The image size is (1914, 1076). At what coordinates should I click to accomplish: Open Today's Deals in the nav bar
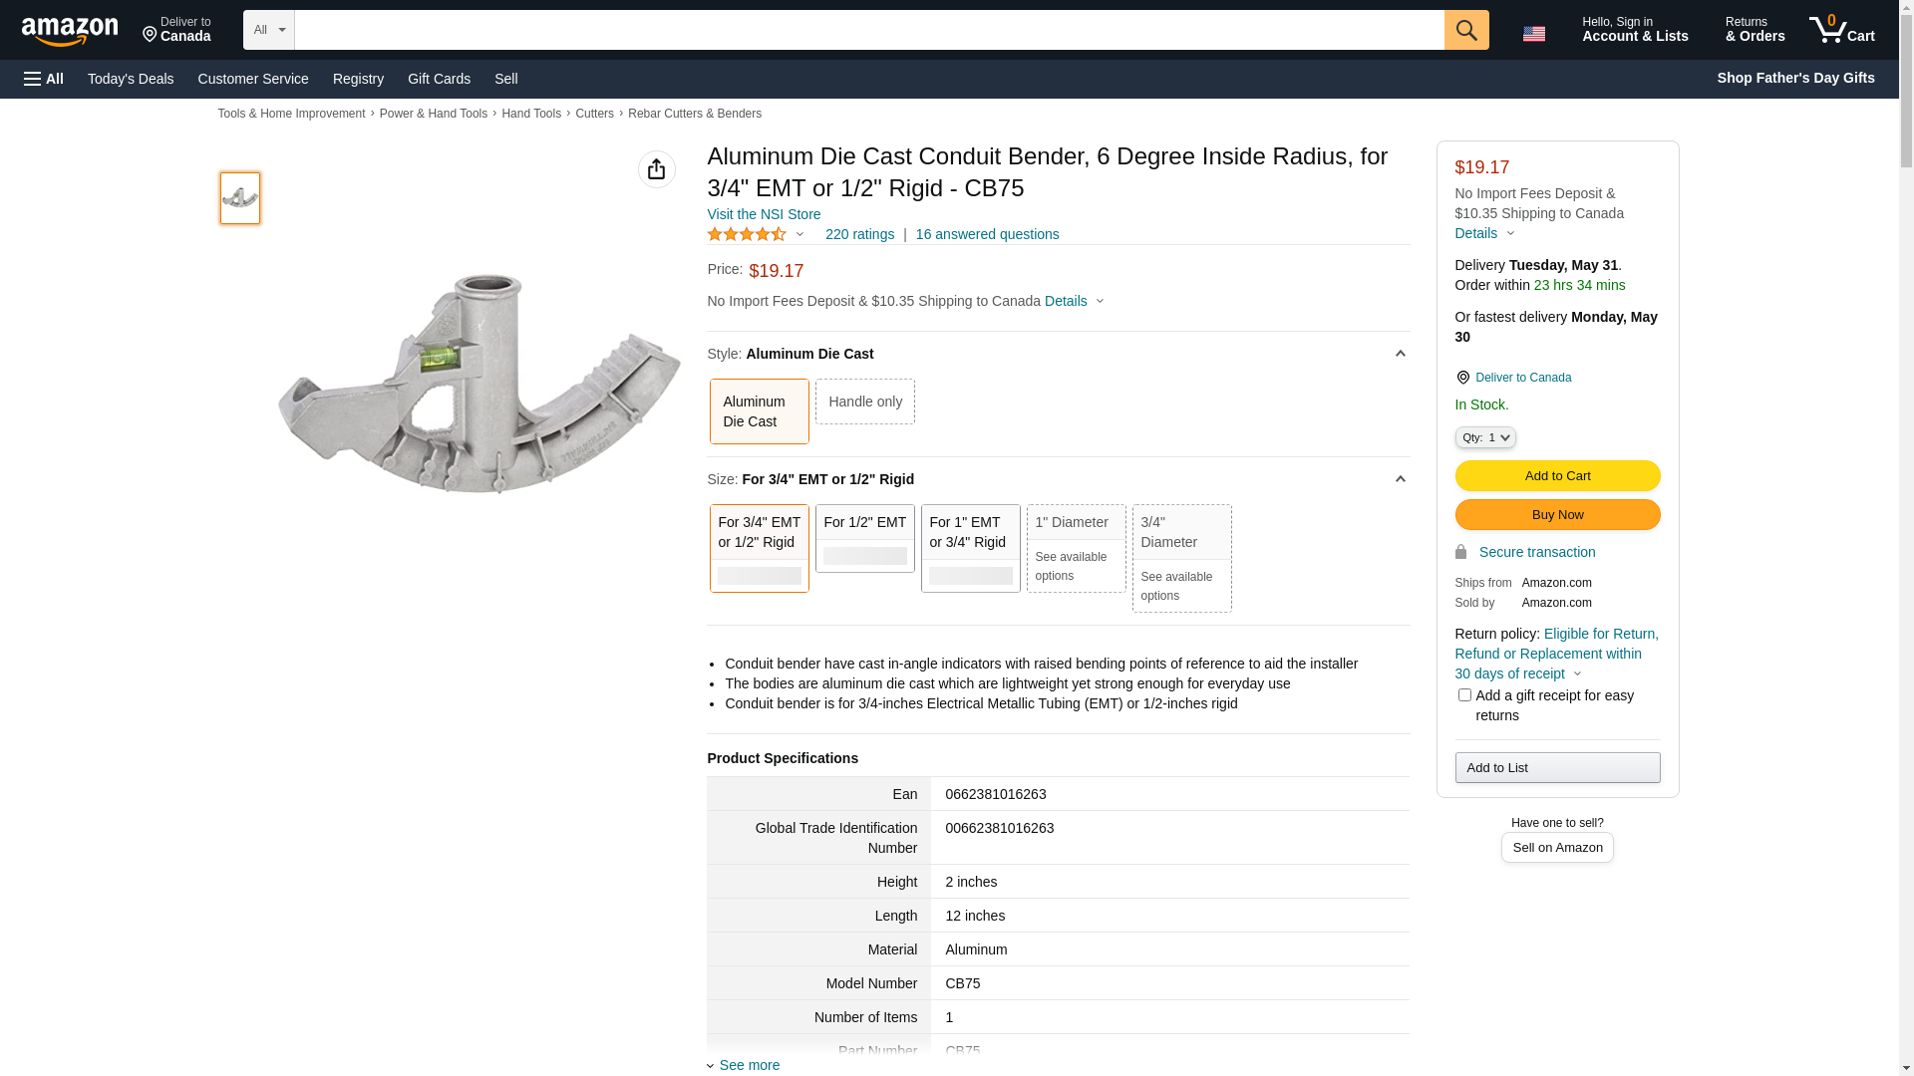[131, 79]
